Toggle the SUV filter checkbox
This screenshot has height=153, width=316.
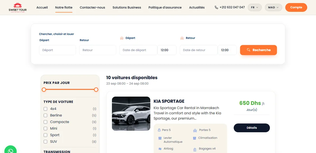click(x=45, y=141)
